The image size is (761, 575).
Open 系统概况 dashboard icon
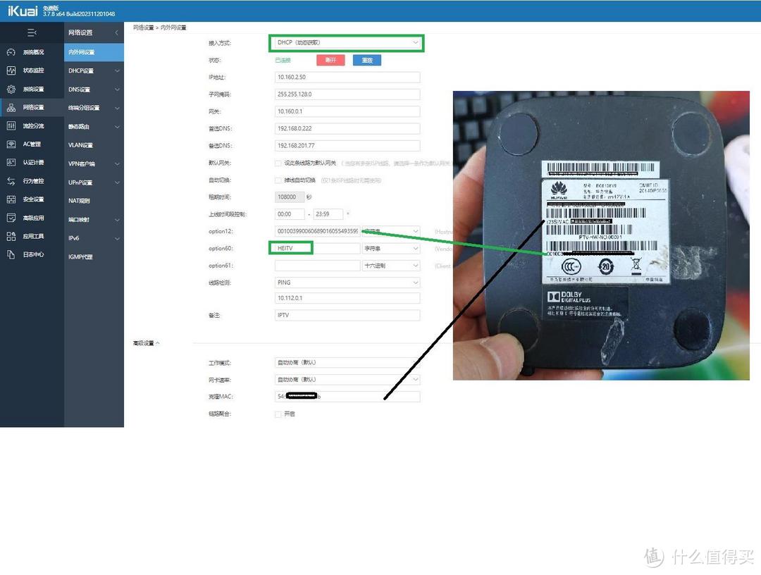(x=11, y=52)
